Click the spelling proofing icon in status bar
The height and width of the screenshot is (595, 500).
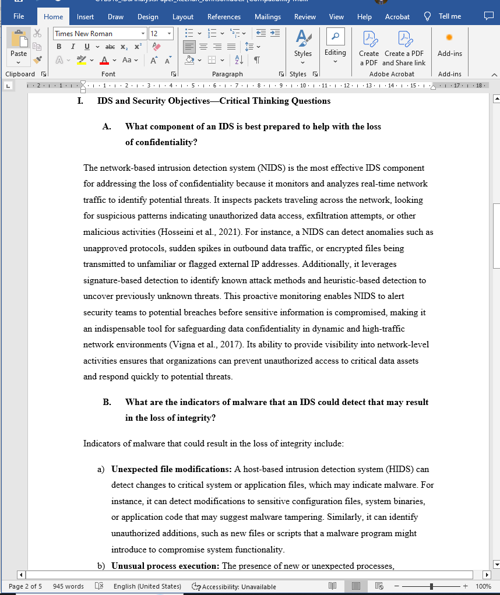98,586
